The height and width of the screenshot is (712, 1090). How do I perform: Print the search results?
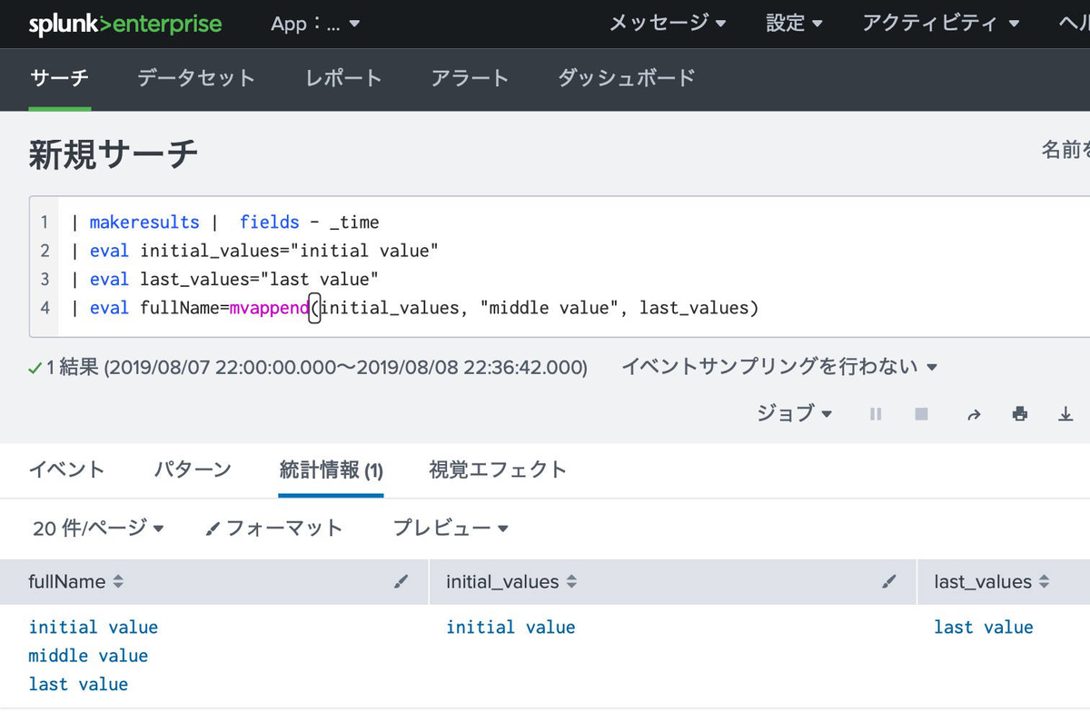(1019, 413)
